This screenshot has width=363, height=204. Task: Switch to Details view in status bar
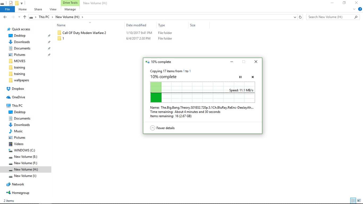click(x=353, y=201)
